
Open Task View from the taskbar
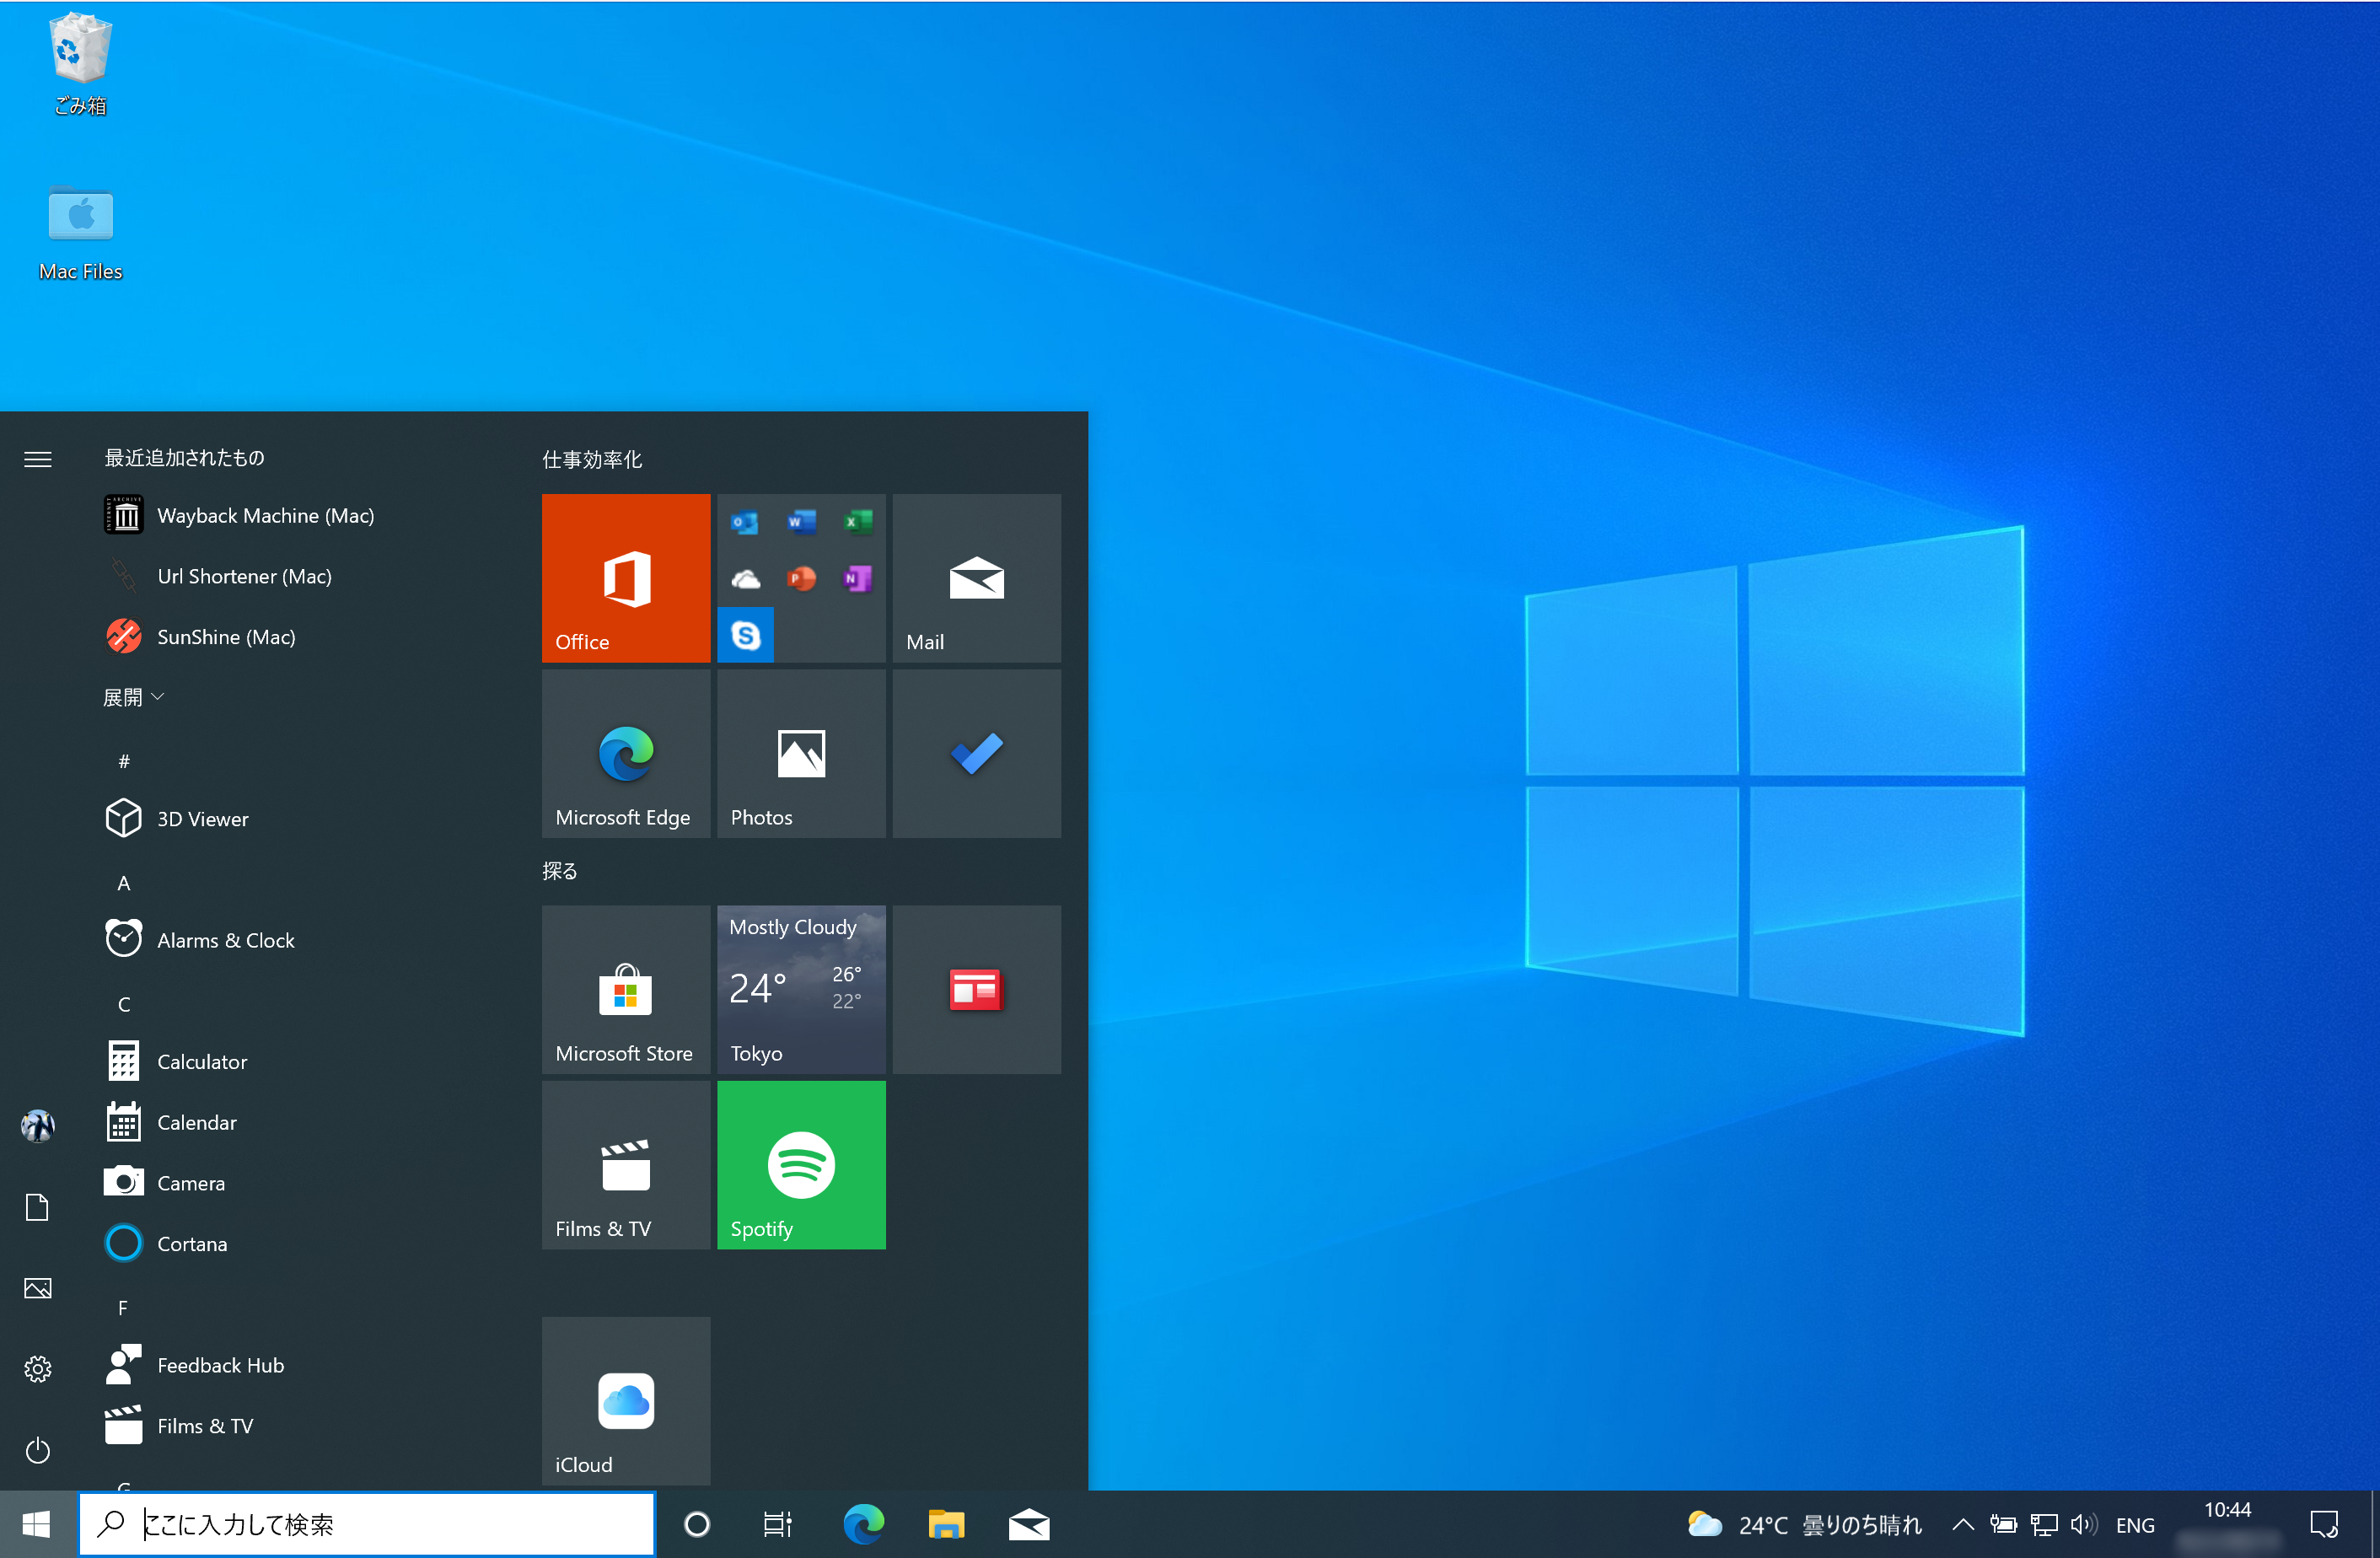777,1524
